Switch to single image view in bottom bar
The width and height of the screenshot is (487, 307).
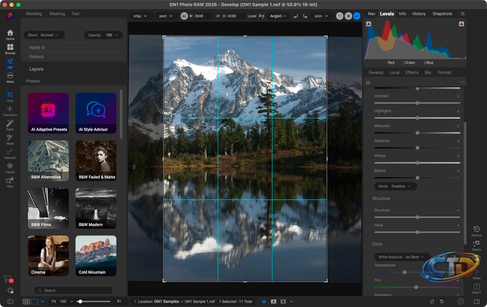tap(34, 301)
